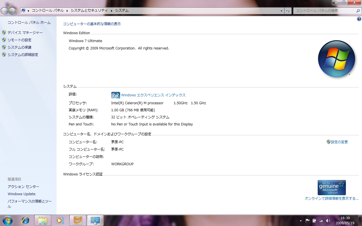The image size is (362, 226).
Task: Open Windows Update link
Action: click(x=21, y=194)
